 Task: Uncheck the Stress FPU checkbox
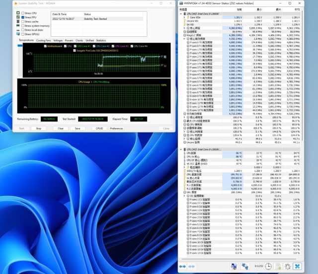23,17
